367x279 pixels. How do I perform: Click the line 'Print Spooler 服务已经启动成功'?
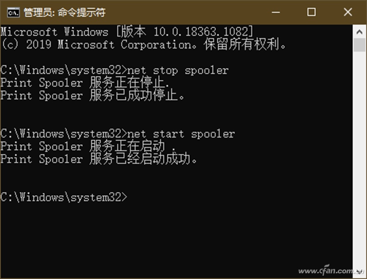click(x=99, y=159)
